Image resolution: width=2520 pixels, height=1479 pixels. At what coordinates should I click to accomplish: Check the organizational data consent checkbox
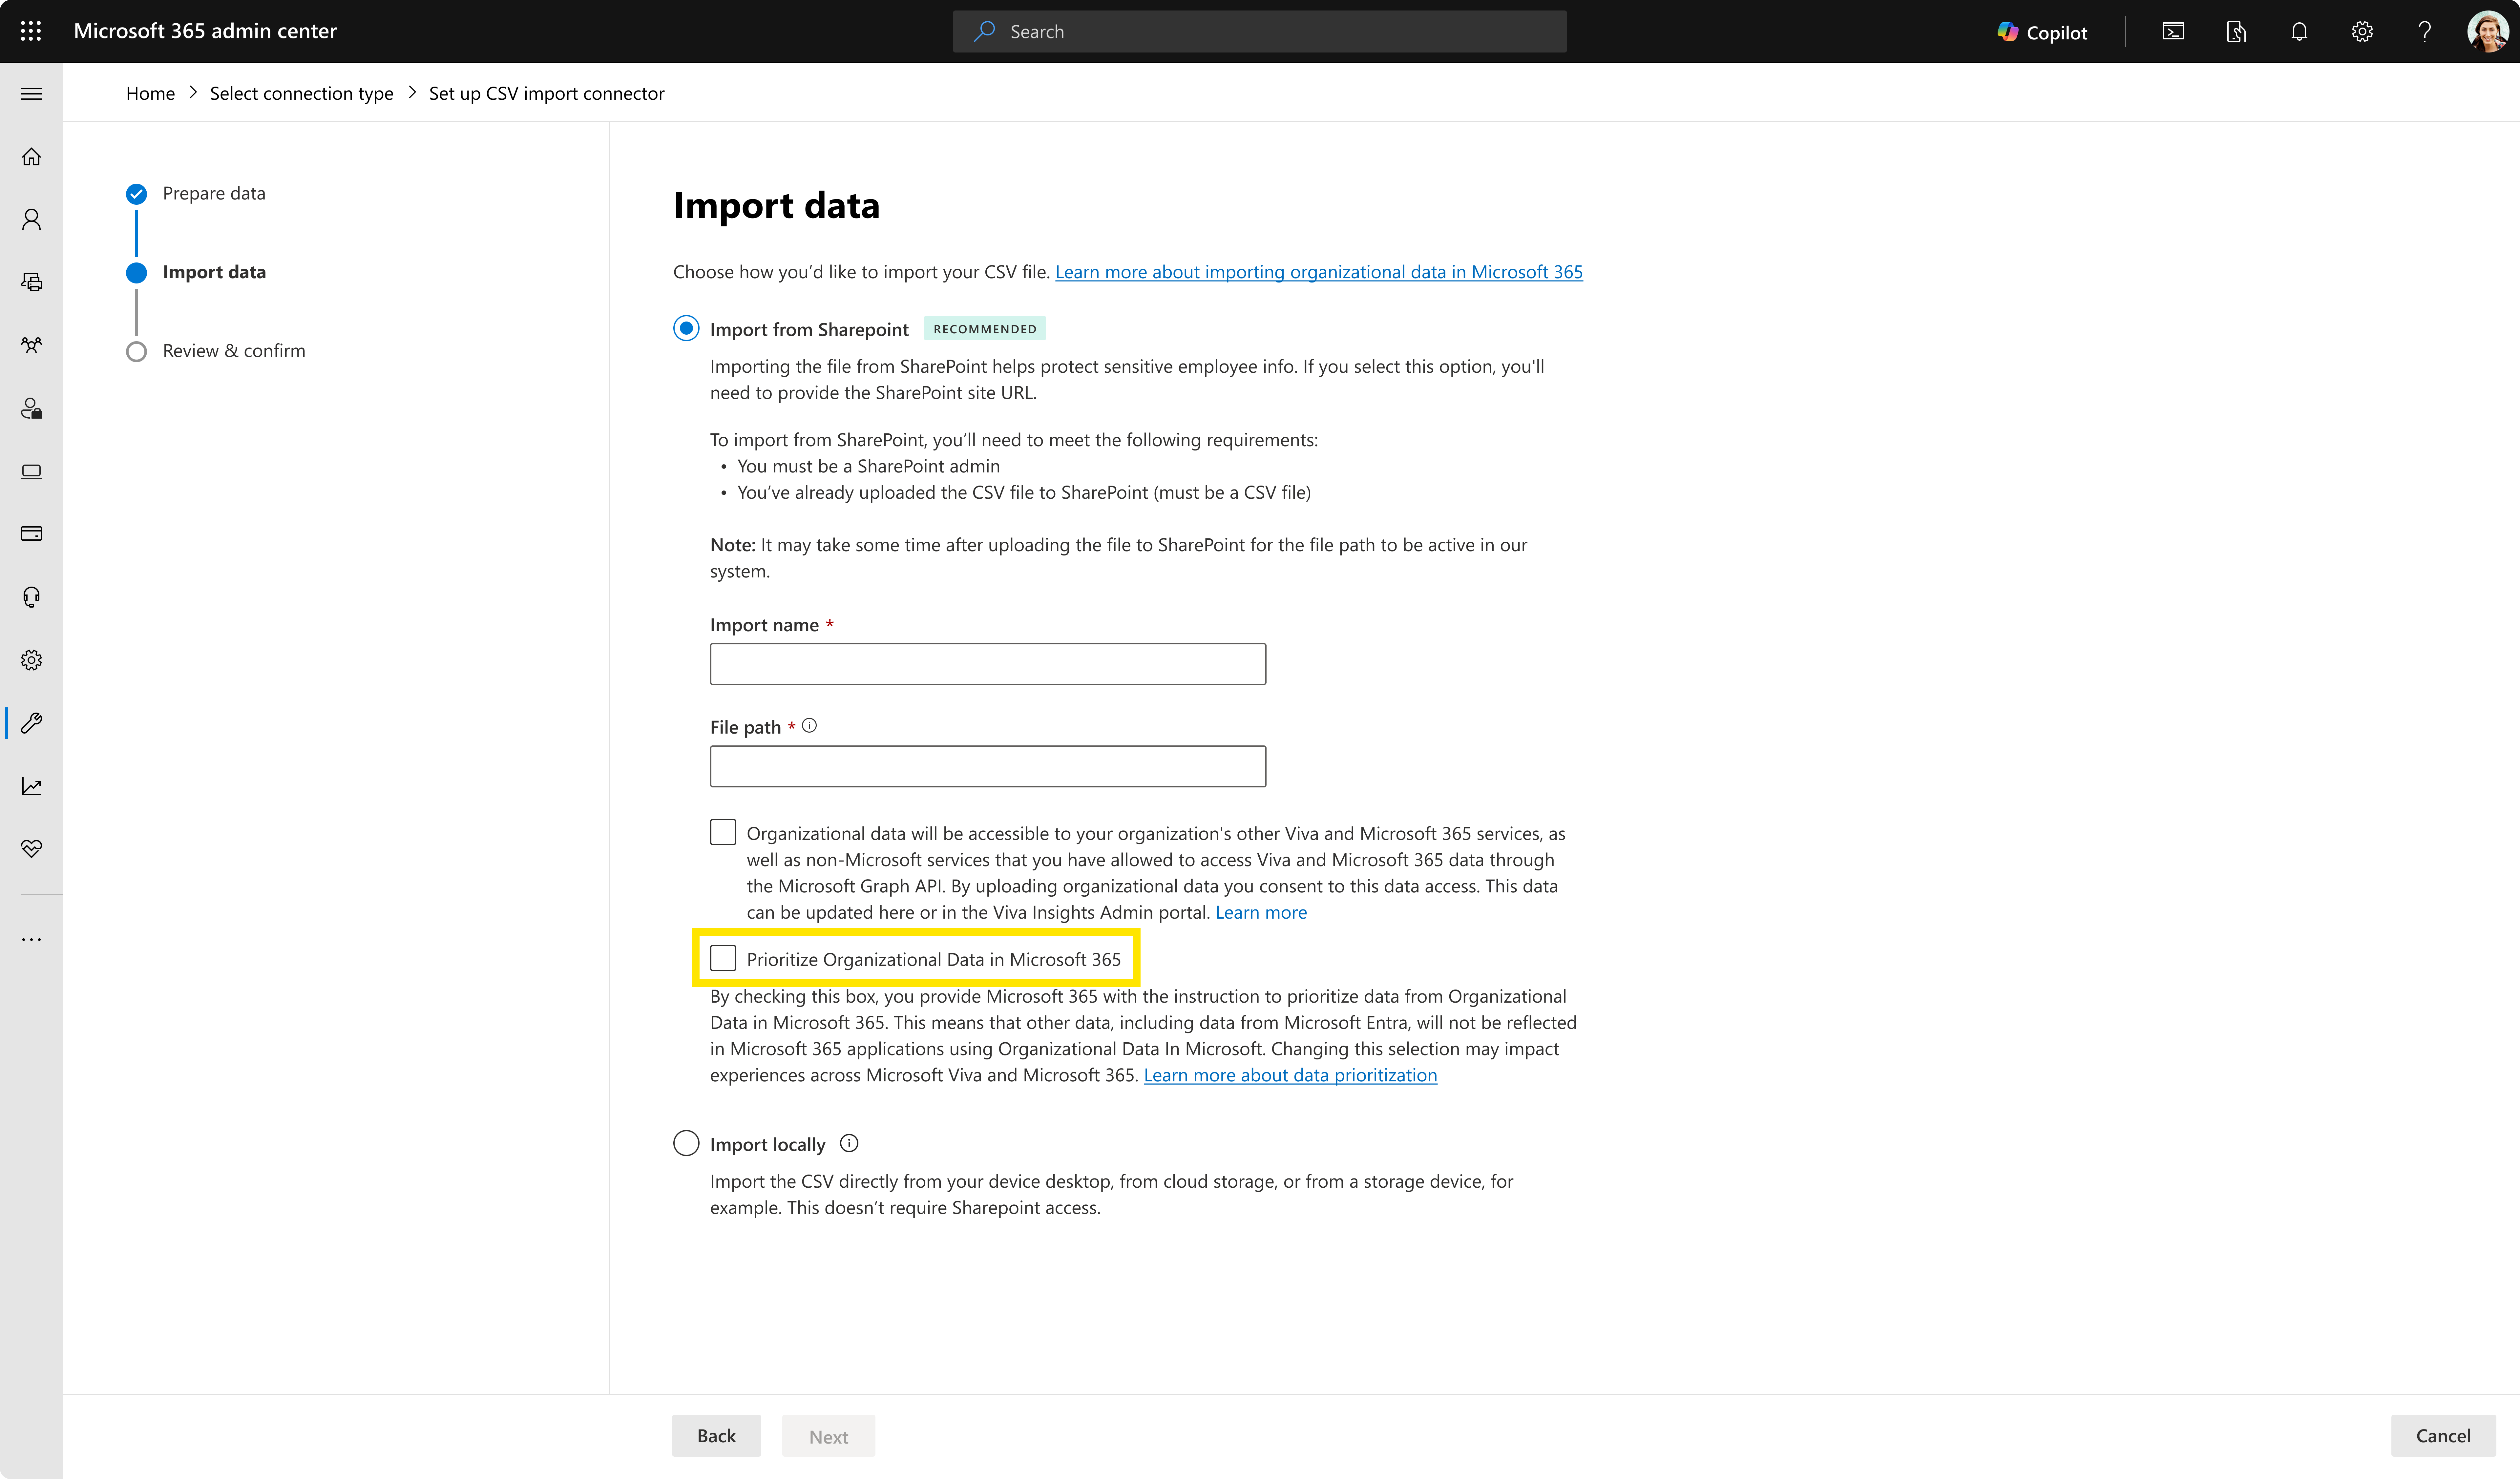coord(723,832)
